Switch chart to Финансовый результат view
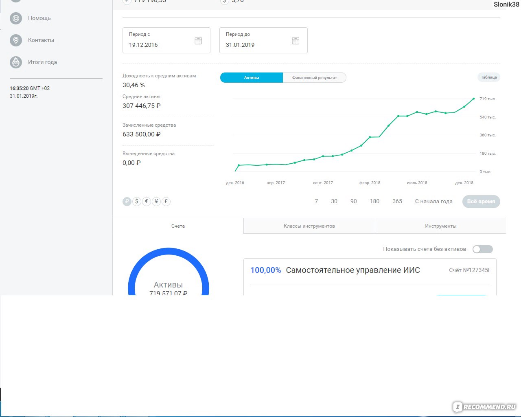The width and height of the screenshot is (521, 417). coord(315,78)
